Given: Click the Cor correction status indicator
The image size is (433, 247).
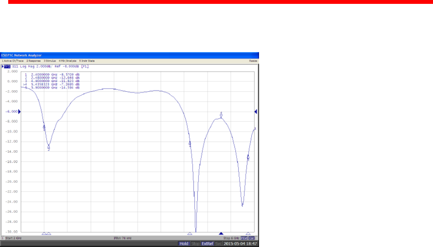Looking at the screenshot, I should coord(251,238).
